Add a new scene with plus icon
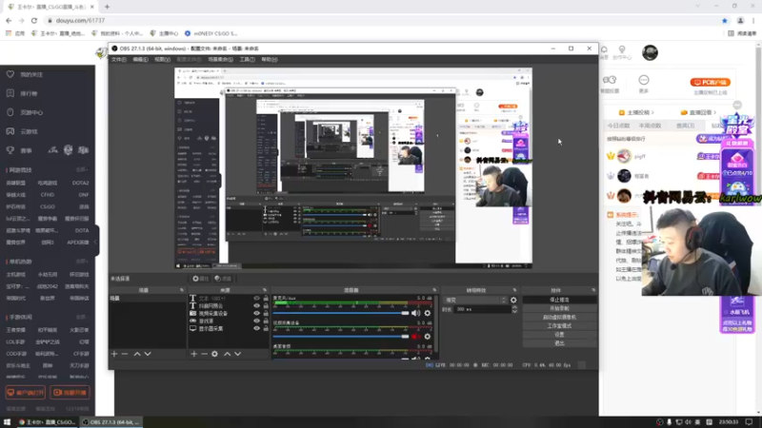 114,354
